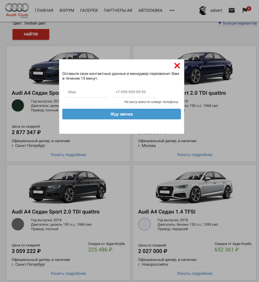Go to ГЛАВНАЯ menu item
The image size is (259, 282).
tap(44, 10)
